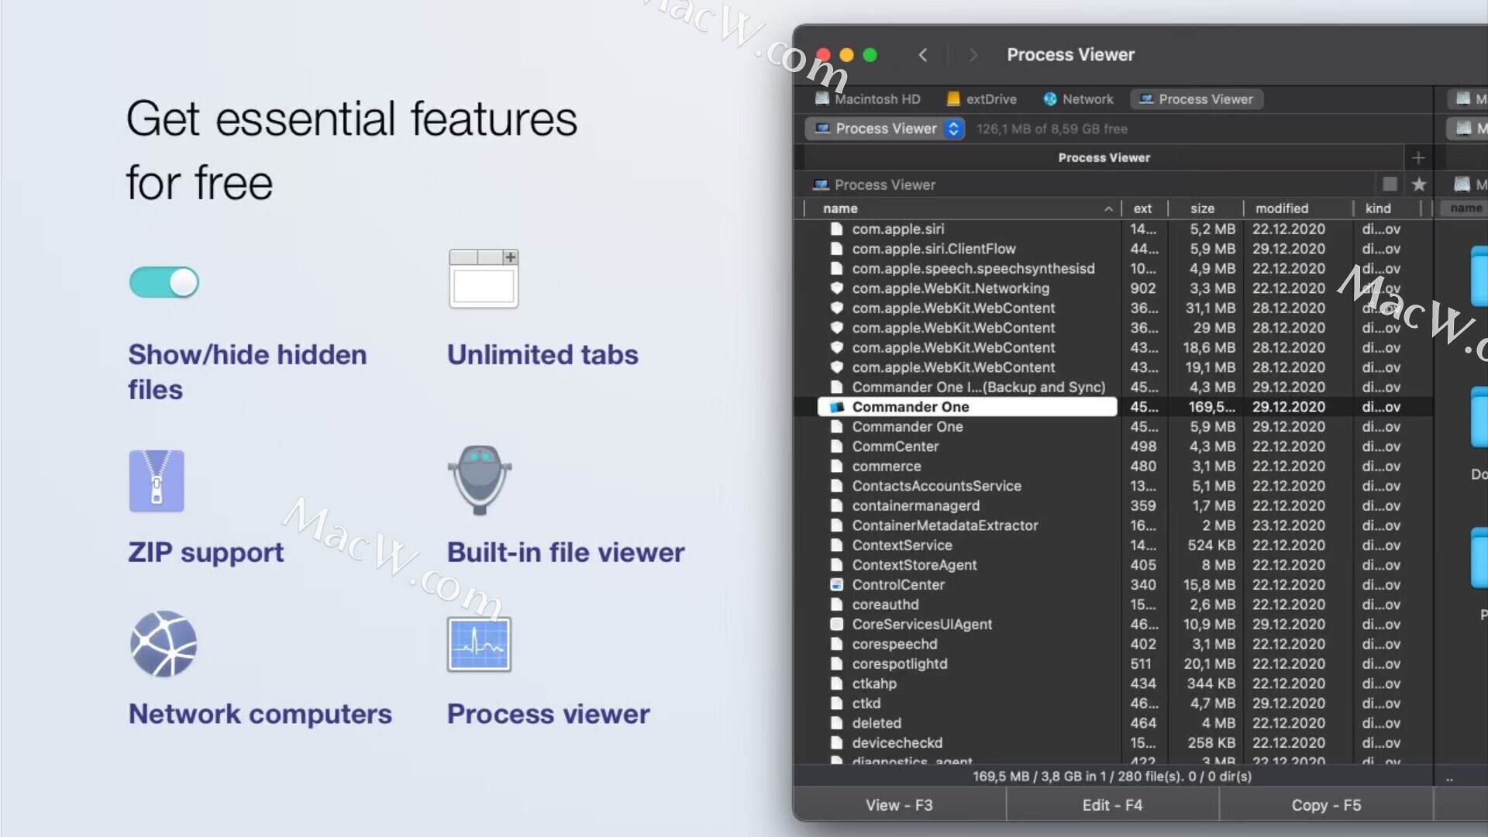Select the ContactsAccountsService row
This screenshot has width=1488, height=837.
(1114, 486)
